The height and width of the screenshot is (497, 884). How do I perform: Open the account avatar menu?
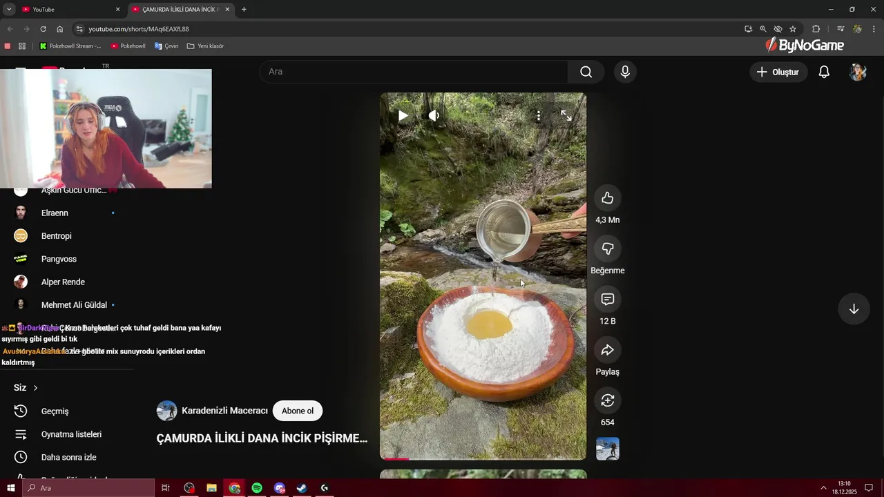[x=858, y=72]
